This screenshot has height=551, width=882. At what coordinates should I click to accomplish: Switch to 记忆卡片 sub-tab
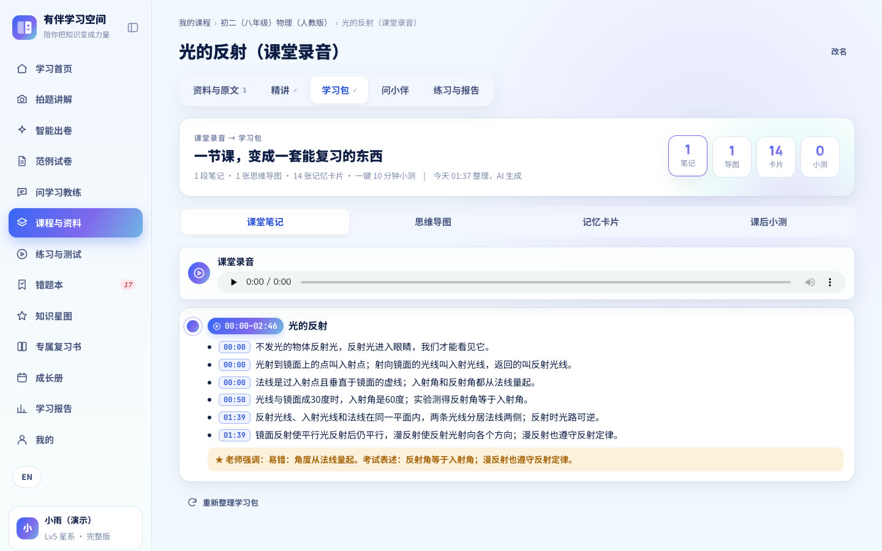601,222
